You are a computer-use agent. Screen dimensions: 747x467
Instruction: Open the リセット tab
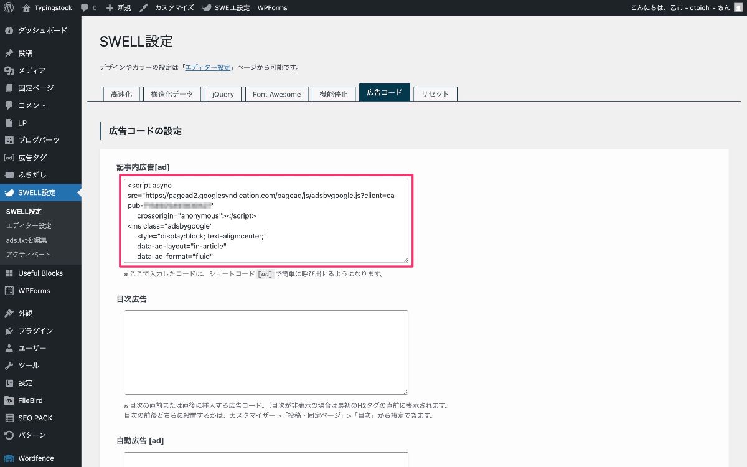[435, 94]
